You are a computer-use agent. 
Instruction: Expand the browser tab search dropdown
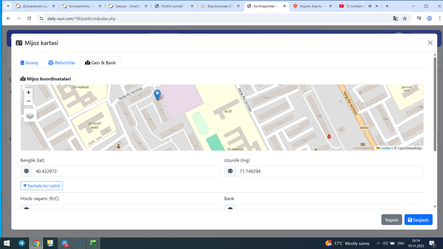[x=8, y=6]
